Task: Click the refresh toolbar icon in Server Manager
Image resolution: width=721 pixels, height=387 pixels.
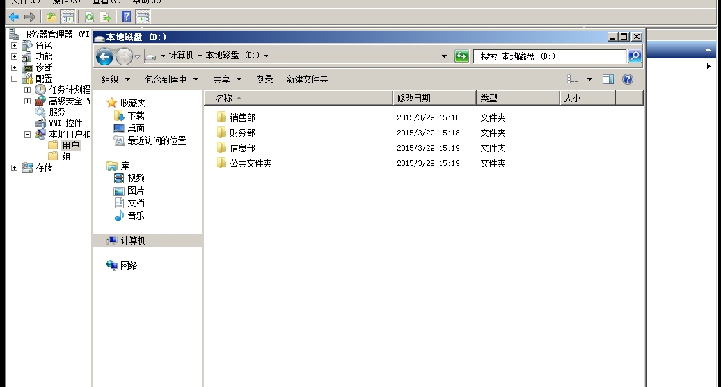Action: coord(89,17)
